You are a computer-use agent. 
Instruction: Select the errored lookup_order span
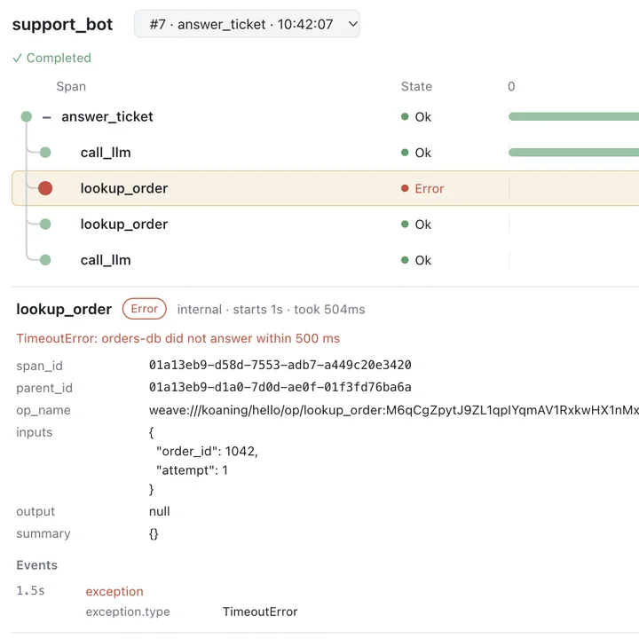[x=325, y=188]
